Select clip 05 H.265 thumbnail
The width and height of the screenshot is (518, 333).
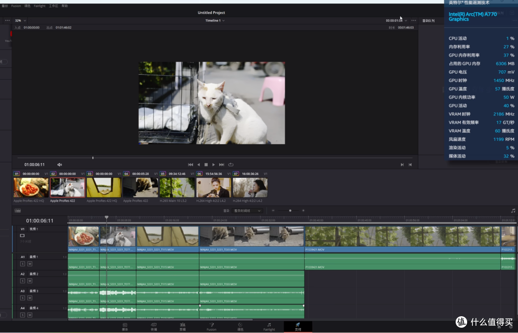tap(177, 187)
